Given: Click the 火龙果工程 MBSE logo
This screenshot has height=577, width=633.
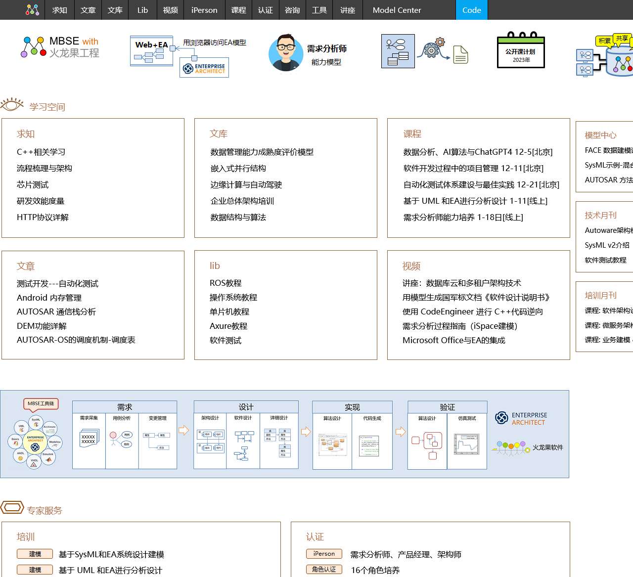Looking at the screenshot, I should [x=59, y=47].
